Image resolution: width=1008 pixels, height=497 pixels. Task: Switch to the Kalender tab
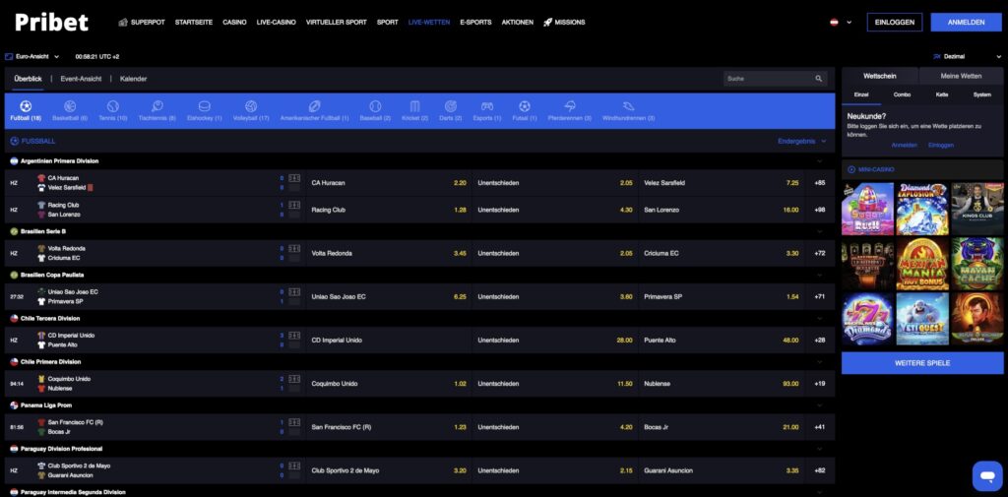(x=133, y=79)
